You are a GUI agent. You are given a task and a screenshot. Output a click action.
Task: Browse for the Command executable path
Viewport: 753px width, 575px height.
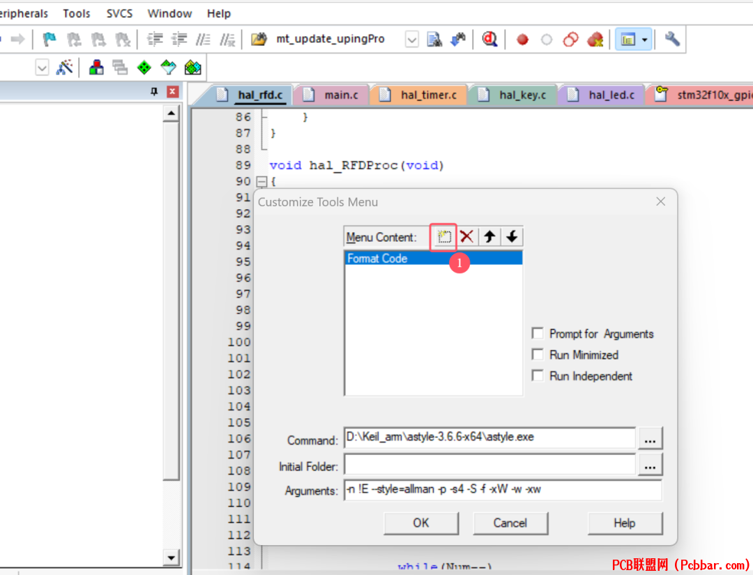click(x=651, y=438)
